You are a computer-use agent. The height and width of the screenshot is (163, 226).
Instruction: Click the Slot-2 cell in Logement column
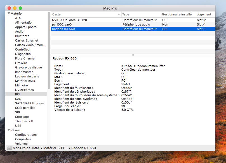tap(201, 20)
